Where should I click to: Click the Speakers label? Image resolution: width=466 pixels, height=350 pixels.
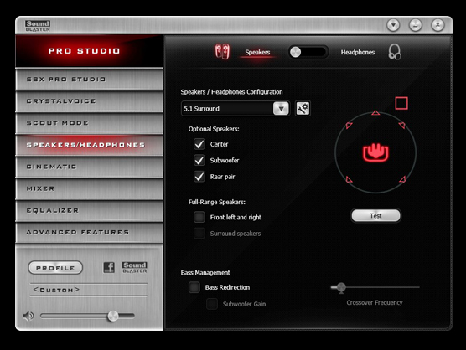pyautogui.click(x=257, y=52)
